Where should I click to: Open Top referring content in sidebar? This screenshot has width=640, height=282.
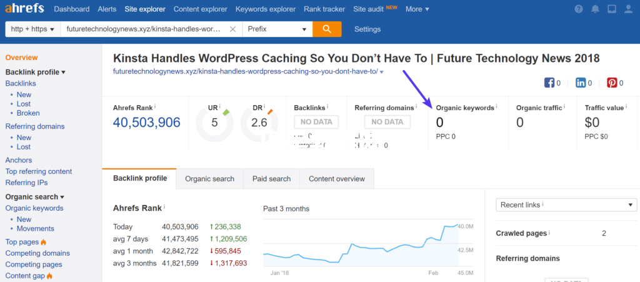[x=38, y=171]
